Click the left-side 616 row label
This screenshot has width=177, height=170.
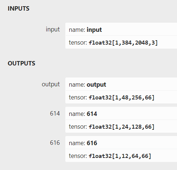[55, 143]
